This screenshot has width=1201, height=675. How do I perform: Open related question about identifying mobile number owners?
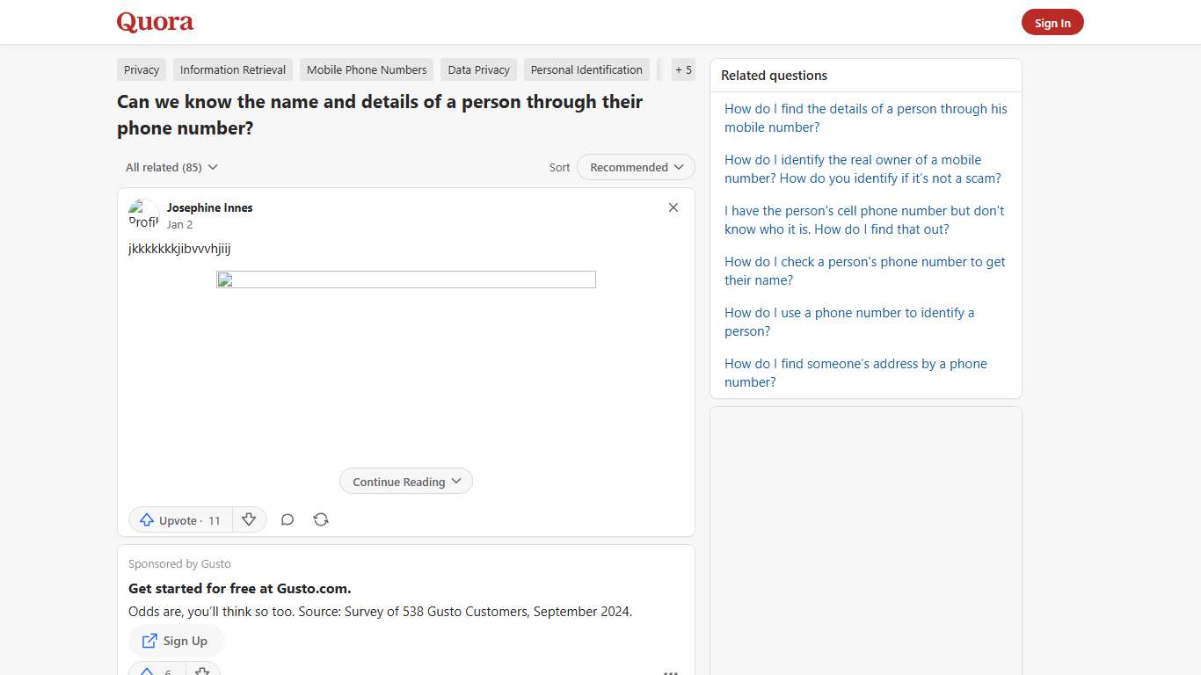pos(862,169)
